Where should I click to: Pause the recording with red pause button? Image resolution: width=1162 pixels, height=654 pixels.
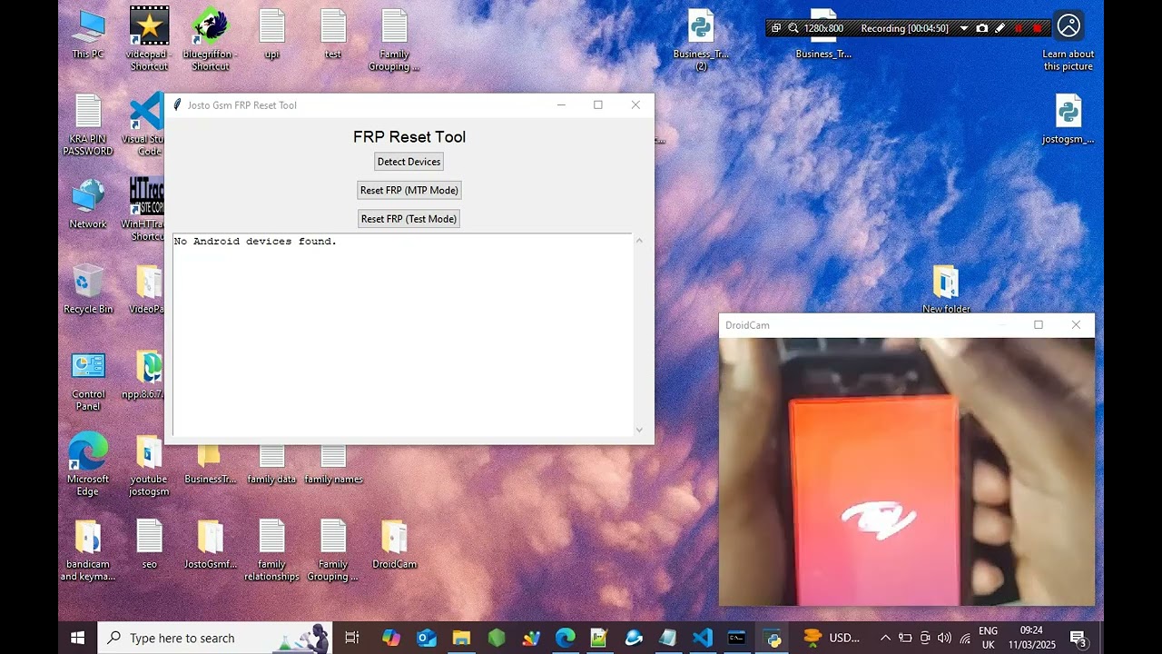click(x=1019, y=28)
